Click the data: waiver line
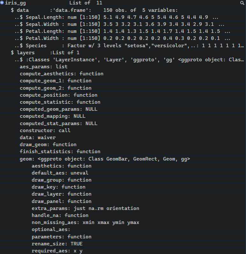Image resolution: width=246 pixels, height=254 pixels. [x=38, y=138]
